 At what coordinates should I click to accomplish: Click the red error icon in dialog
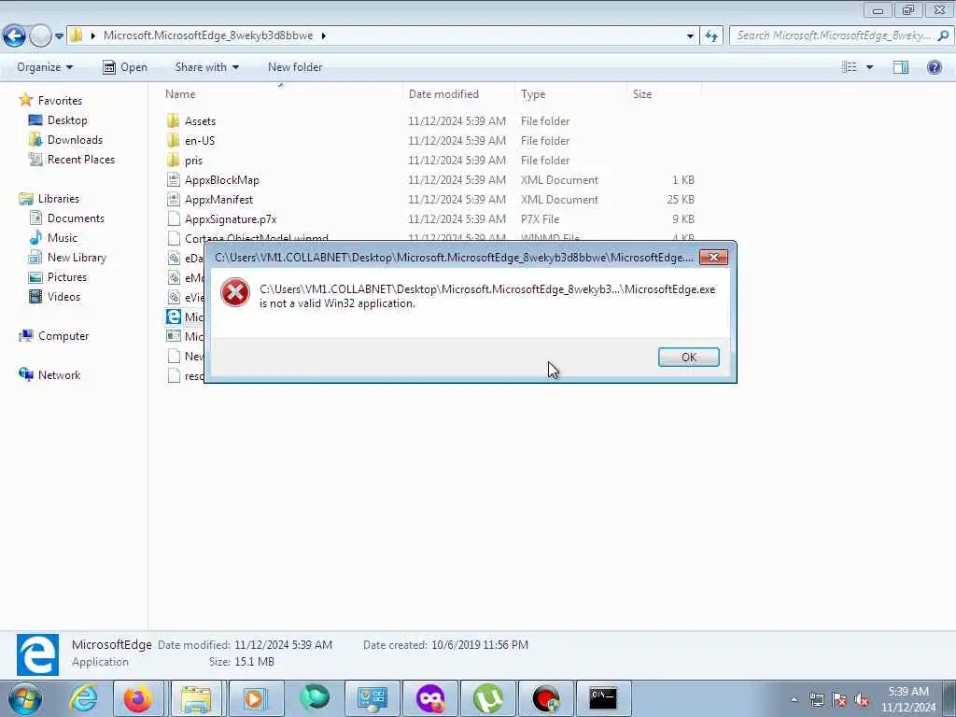pos(234,292)
